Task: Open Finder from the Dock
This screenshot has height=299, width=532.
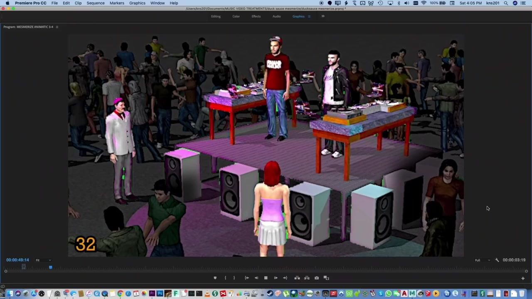Action: tap(10, 294)
